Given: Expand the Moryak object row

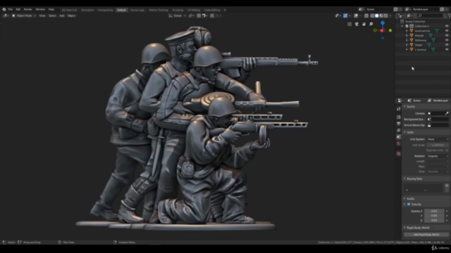Looking at the screenshot, I should 407,36.
